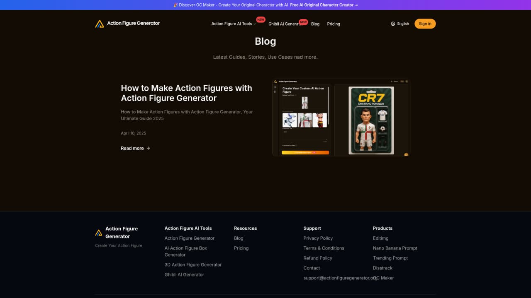Screen dimensions: 531x298
Task: Click the footer Action Figure Generator logo icon
Action: coord(99,233)
